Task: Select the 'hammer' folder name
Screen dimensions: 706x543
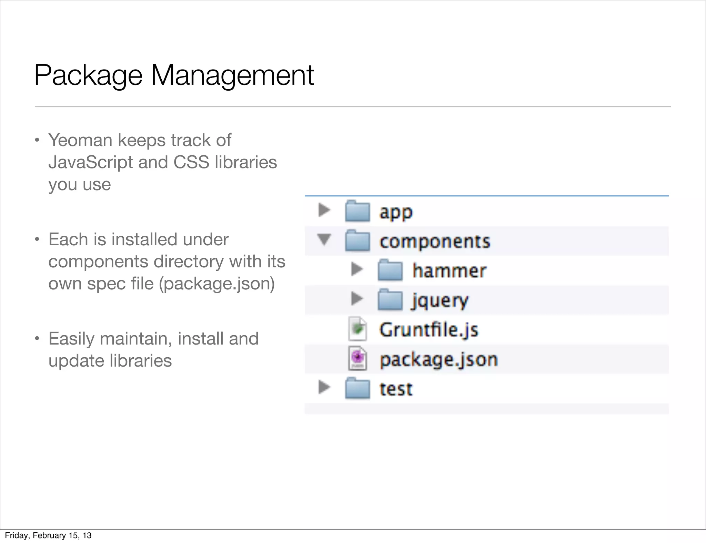Action: pyautogui.click(x=450, y=270)
